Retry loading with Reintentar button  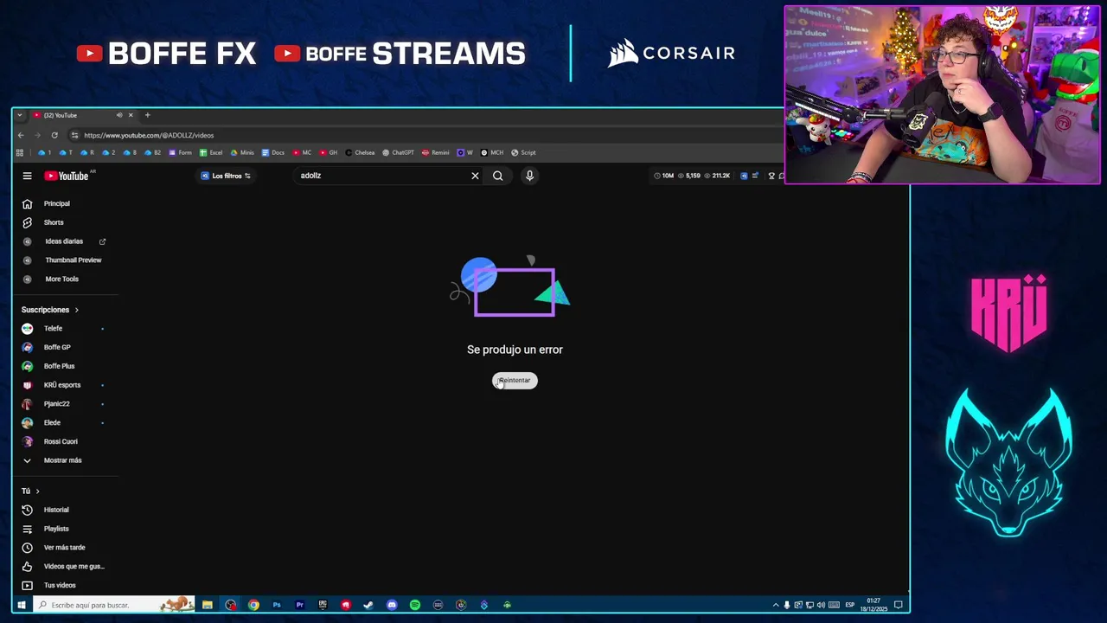[515, 381]
